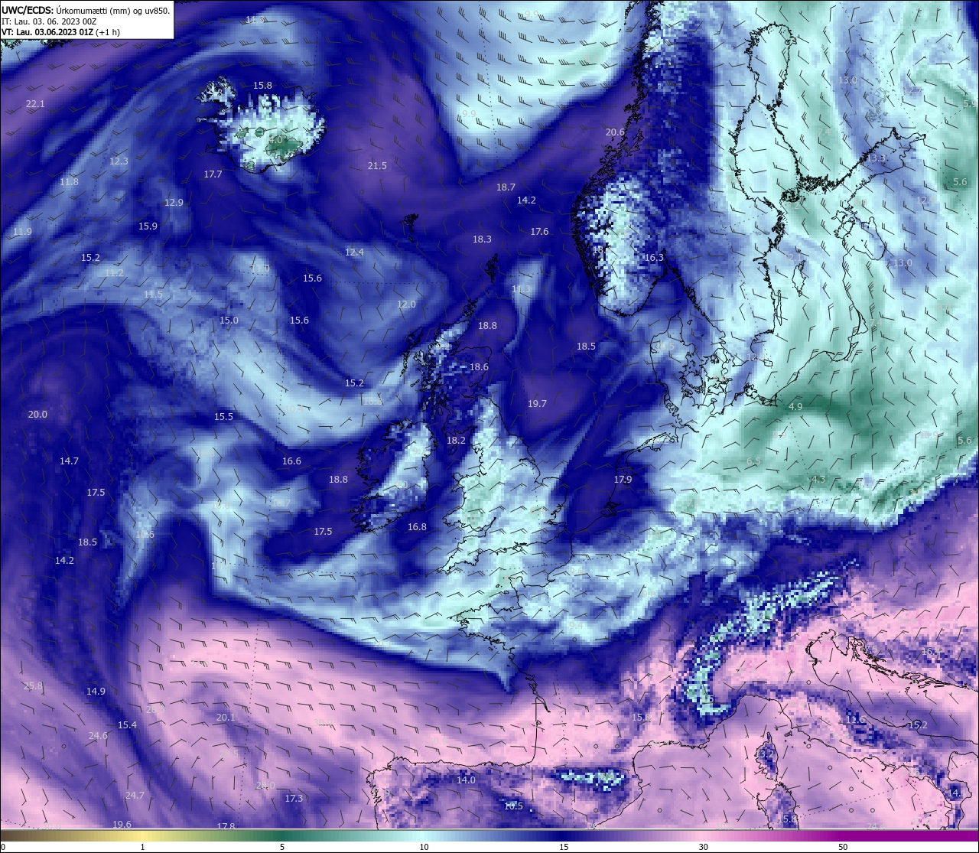Click the 24.6 map value
This screenshot has width=979, height=853.
[x=98, y=735]
